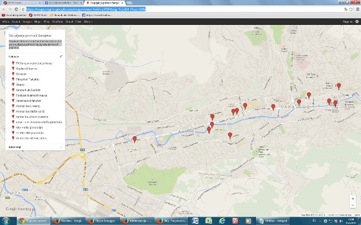Open a new browser tab

pyautogui.click(x=129, y=3)
